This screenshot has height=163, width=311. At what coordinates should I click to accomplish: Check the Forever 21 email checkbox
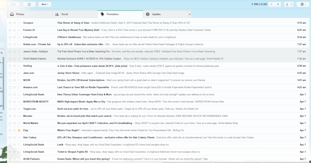[x=10, y=30]
